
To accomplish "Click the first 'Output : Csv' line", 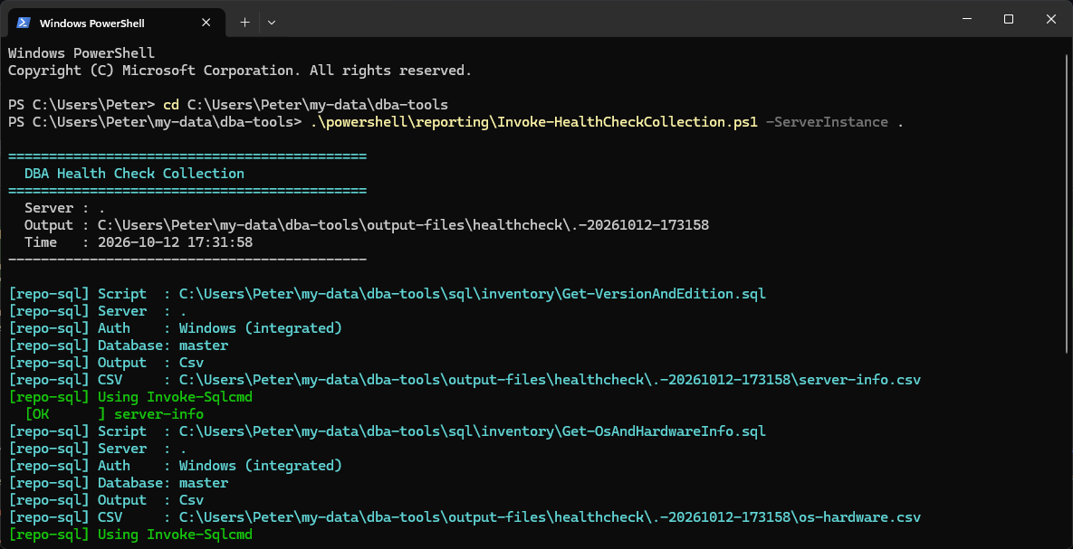I will [106, 363].
